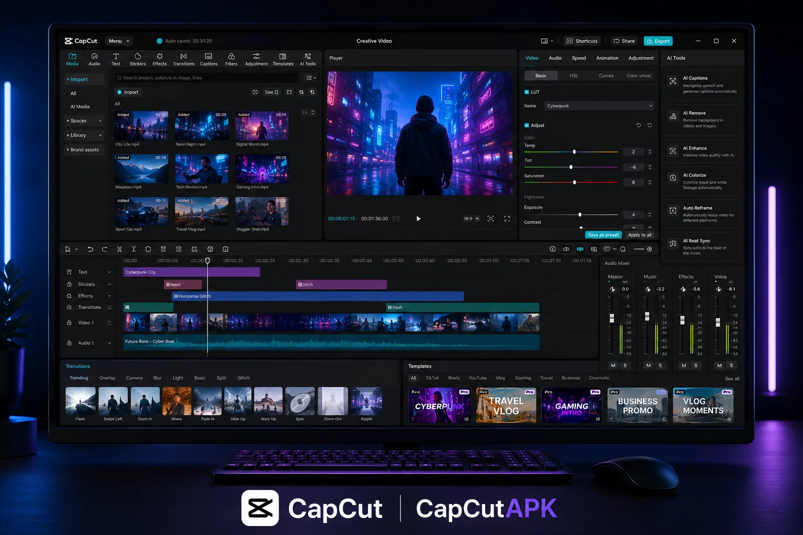Viewport: 803px width, 535px height.
Task: Click the timeline zoom-out magnifier icon
Action: [623, 249]
